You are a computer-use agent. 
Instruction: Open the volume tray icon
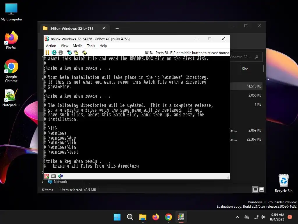[x=263, y=217]
